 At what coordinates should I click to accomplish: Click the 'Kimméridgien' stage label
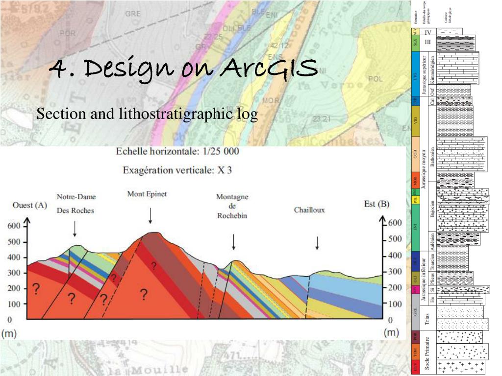(432, 70)
